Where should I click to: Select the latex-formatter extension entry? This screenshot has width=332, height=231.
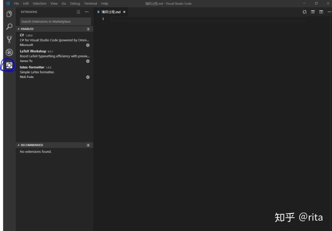[x=54, y=72]
